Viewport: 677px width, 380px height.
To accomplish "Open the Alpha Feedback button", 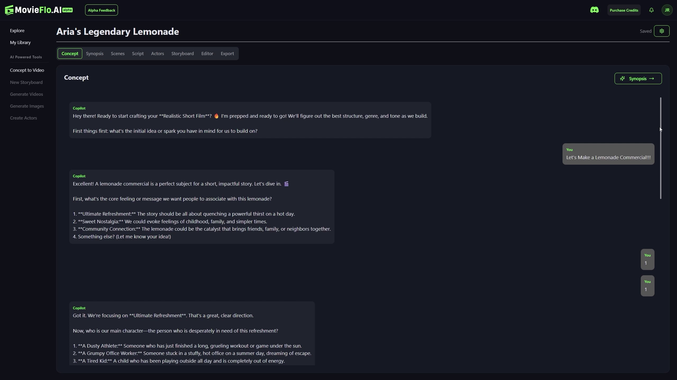I will (101, 10).
